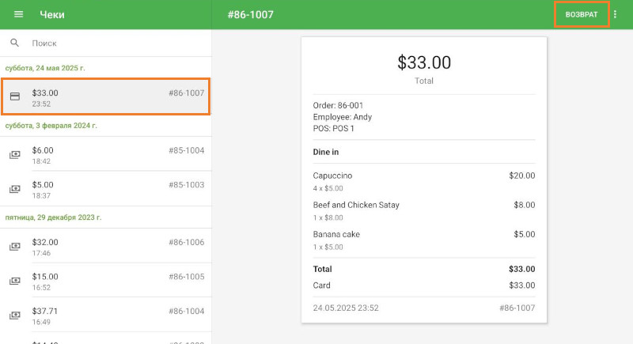Click into the Поиск search field

coord(111,43)
